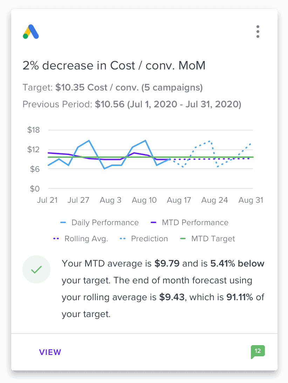
Task: Click the Jul 27 date axis label
Action: pyautogui.click(x=78, y=200)
